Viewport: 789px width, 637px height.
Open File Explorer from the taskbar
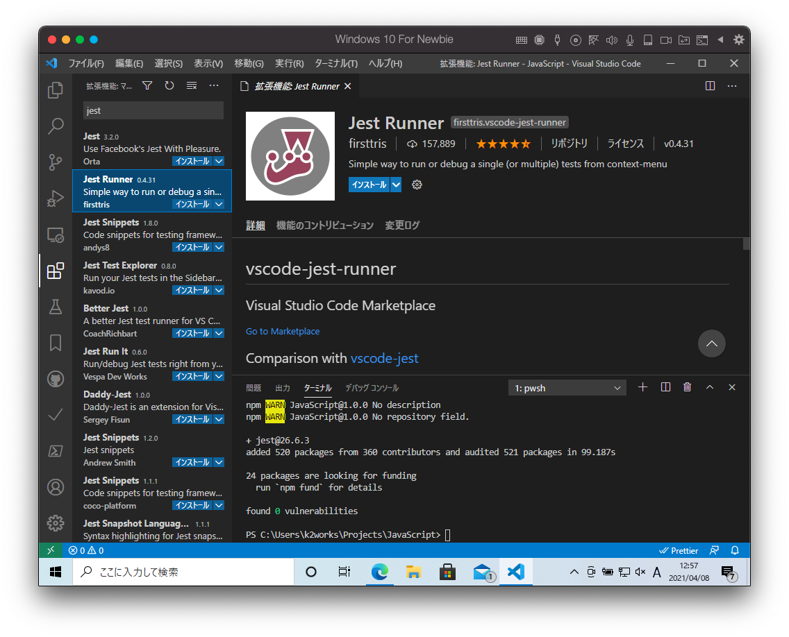point(413,572)
